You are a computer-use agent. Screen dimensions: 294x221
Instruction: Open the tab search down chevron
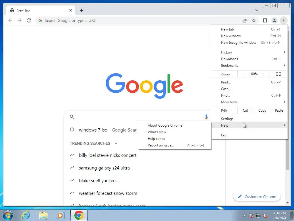click(257, 10)
